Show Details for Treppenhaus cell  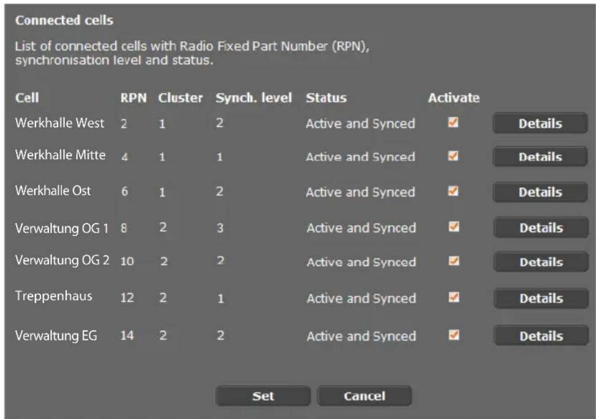click(541, 298)
